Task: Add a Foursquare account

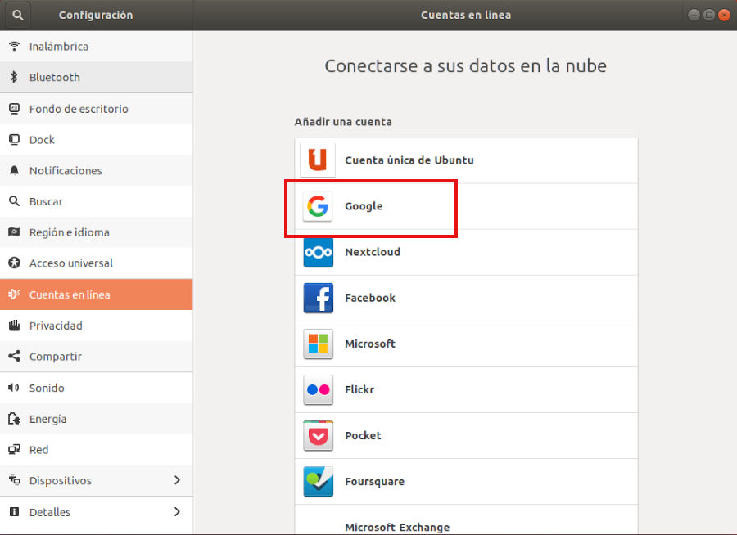Action: pos(466,482)
